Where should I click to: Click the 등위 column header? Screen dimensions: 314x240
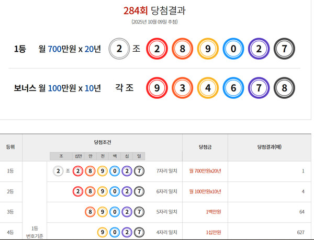[10, 147]
